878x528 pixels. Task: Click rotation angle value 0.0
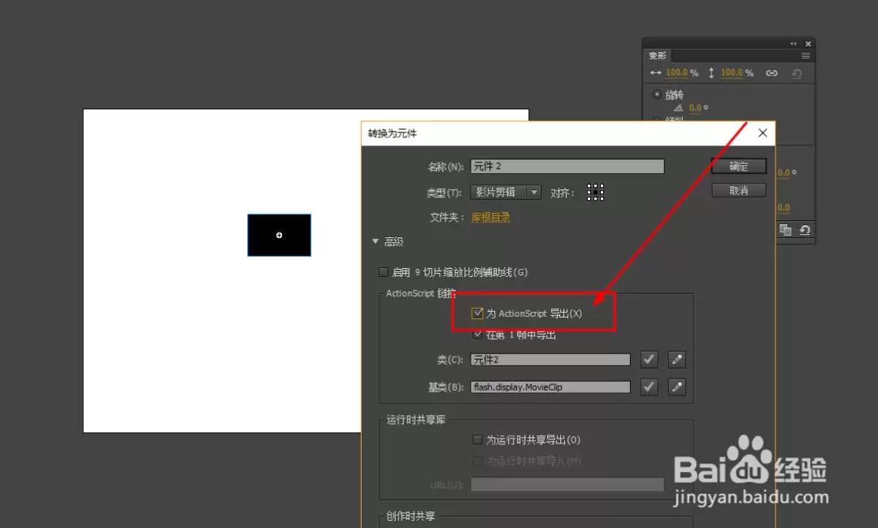(695, 108)
